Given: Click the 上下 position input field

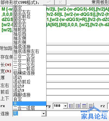Looking at the screenshot, I should (78, 98).
